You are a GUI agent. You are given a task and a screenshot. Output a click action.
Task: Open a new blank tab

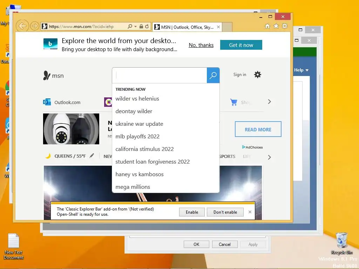(x=227, y=27)
